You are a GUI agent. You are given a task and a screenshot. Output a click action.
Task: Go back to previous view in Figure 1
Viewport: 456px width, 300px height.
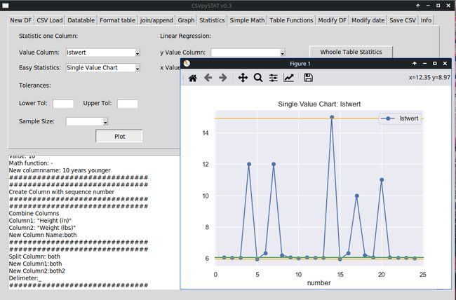(x=208, y=78)
